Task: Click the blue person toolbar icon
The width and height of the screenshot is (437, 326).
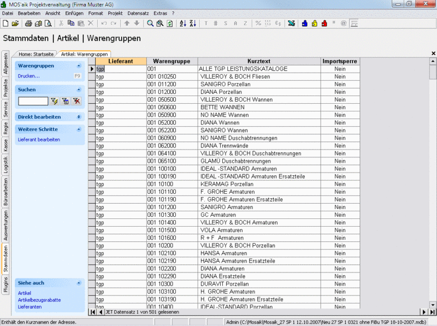Action: tap(305, 23)
